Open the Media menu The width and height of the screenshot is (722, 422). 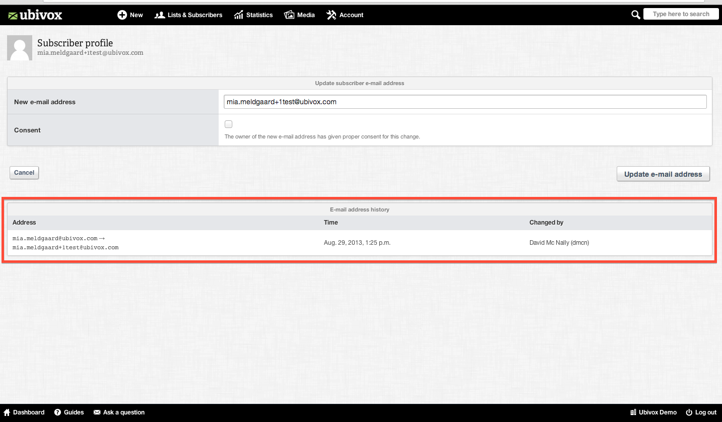click(x=299, y=15)
